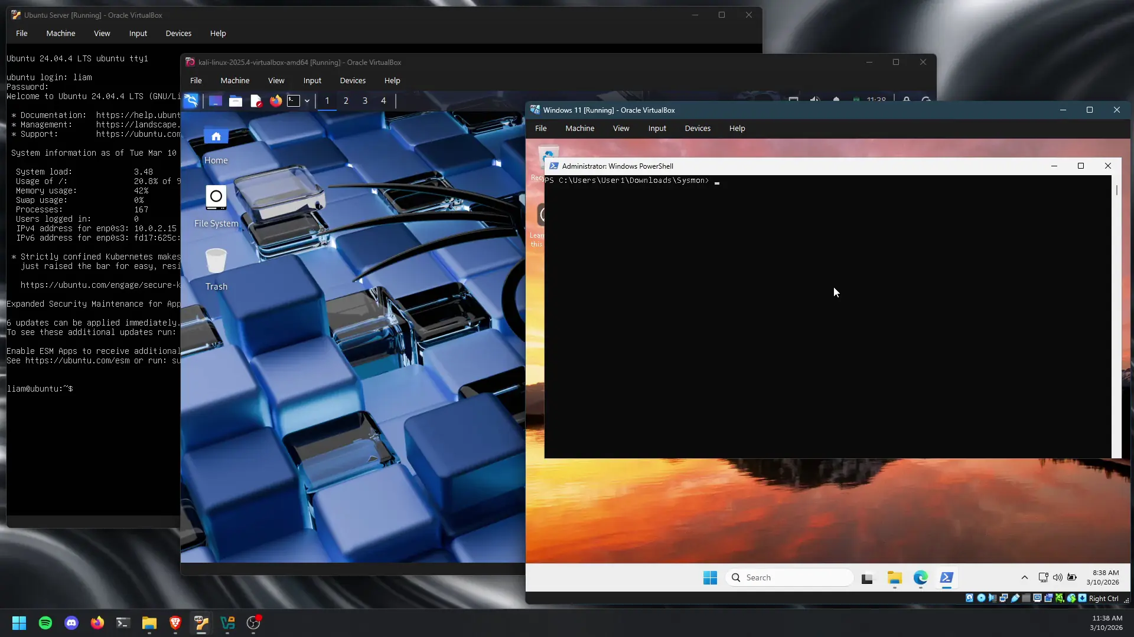This screenshot has width=1134, height=637.
Task: Launch Firefox from Kali panel
Action: 276,101
